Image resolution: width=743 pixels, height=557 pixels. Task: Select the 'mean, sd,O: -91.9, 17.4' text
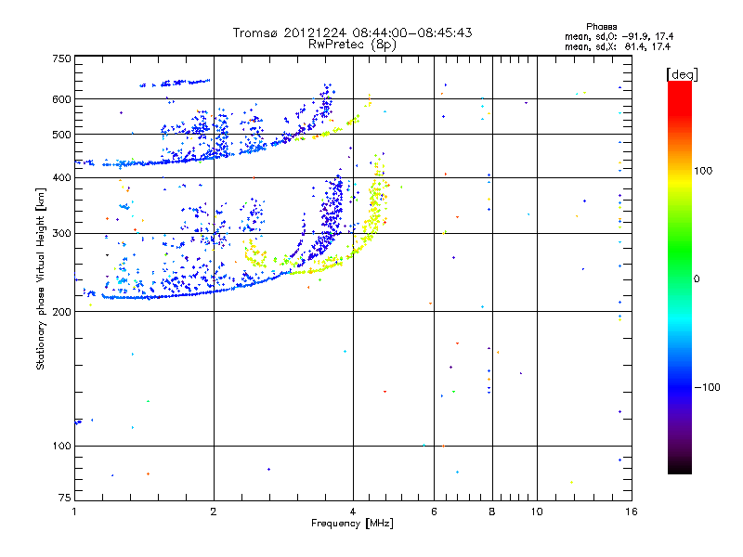click(619, 37)
